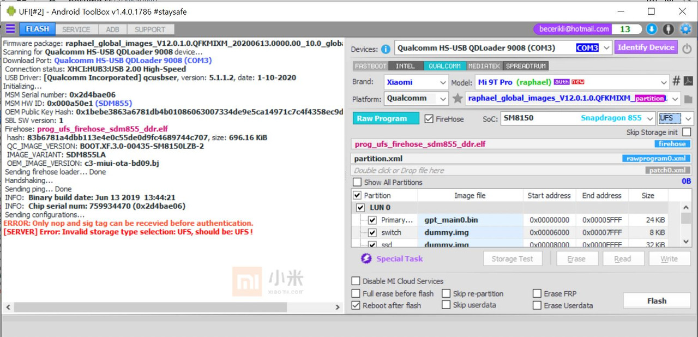Open the Brand dropdown showing Xiaomi
Image resolution: width=698 pixels, height=337 pixels.
(443, 82)
